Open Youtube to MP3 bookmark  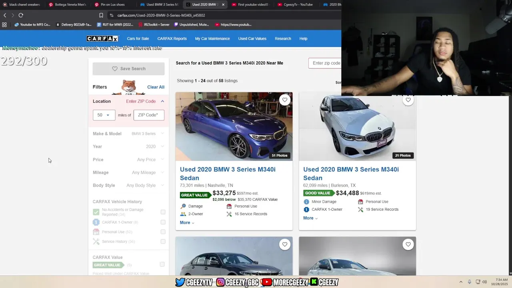coord(32,24)
